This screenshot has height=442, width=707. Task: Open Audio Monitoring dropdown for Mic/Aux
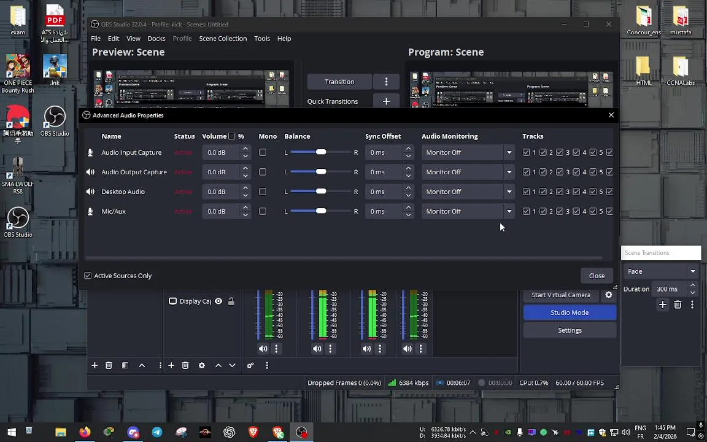pos(469,211)
